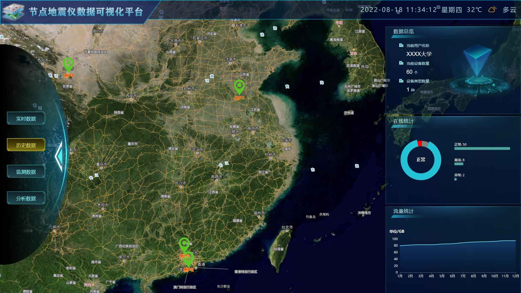Click the 当前用户名称 list icon

click(x=401, y=45)
